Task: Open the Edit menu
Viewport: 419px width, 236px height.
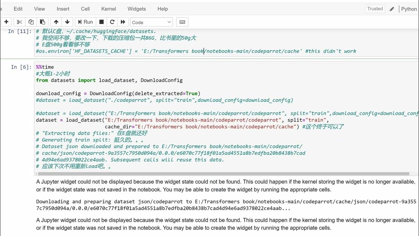Action: pyautogui.click(x=18, y=9)
